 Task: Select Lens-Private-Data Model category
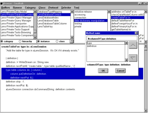tap(17, 12)
